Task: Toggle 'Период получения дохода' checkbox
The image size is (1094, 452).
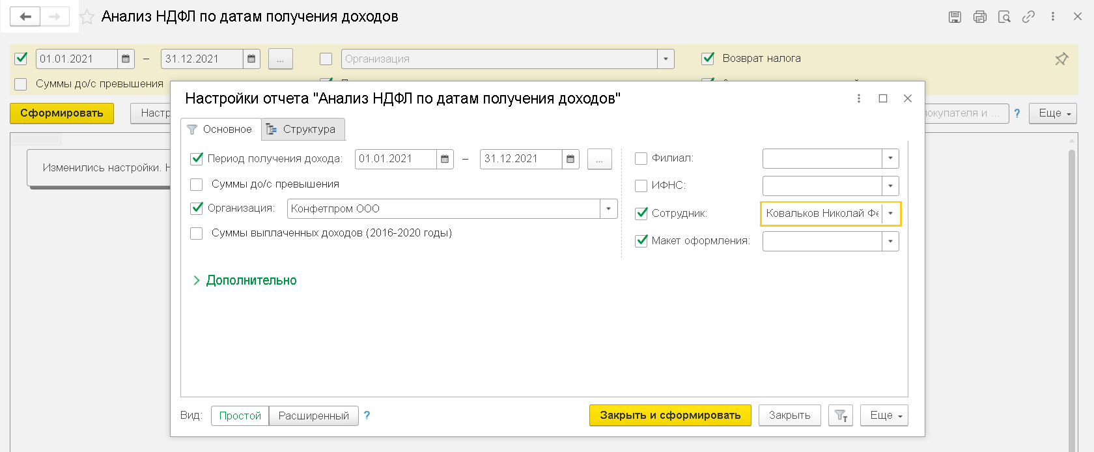Action: point(197,158)
